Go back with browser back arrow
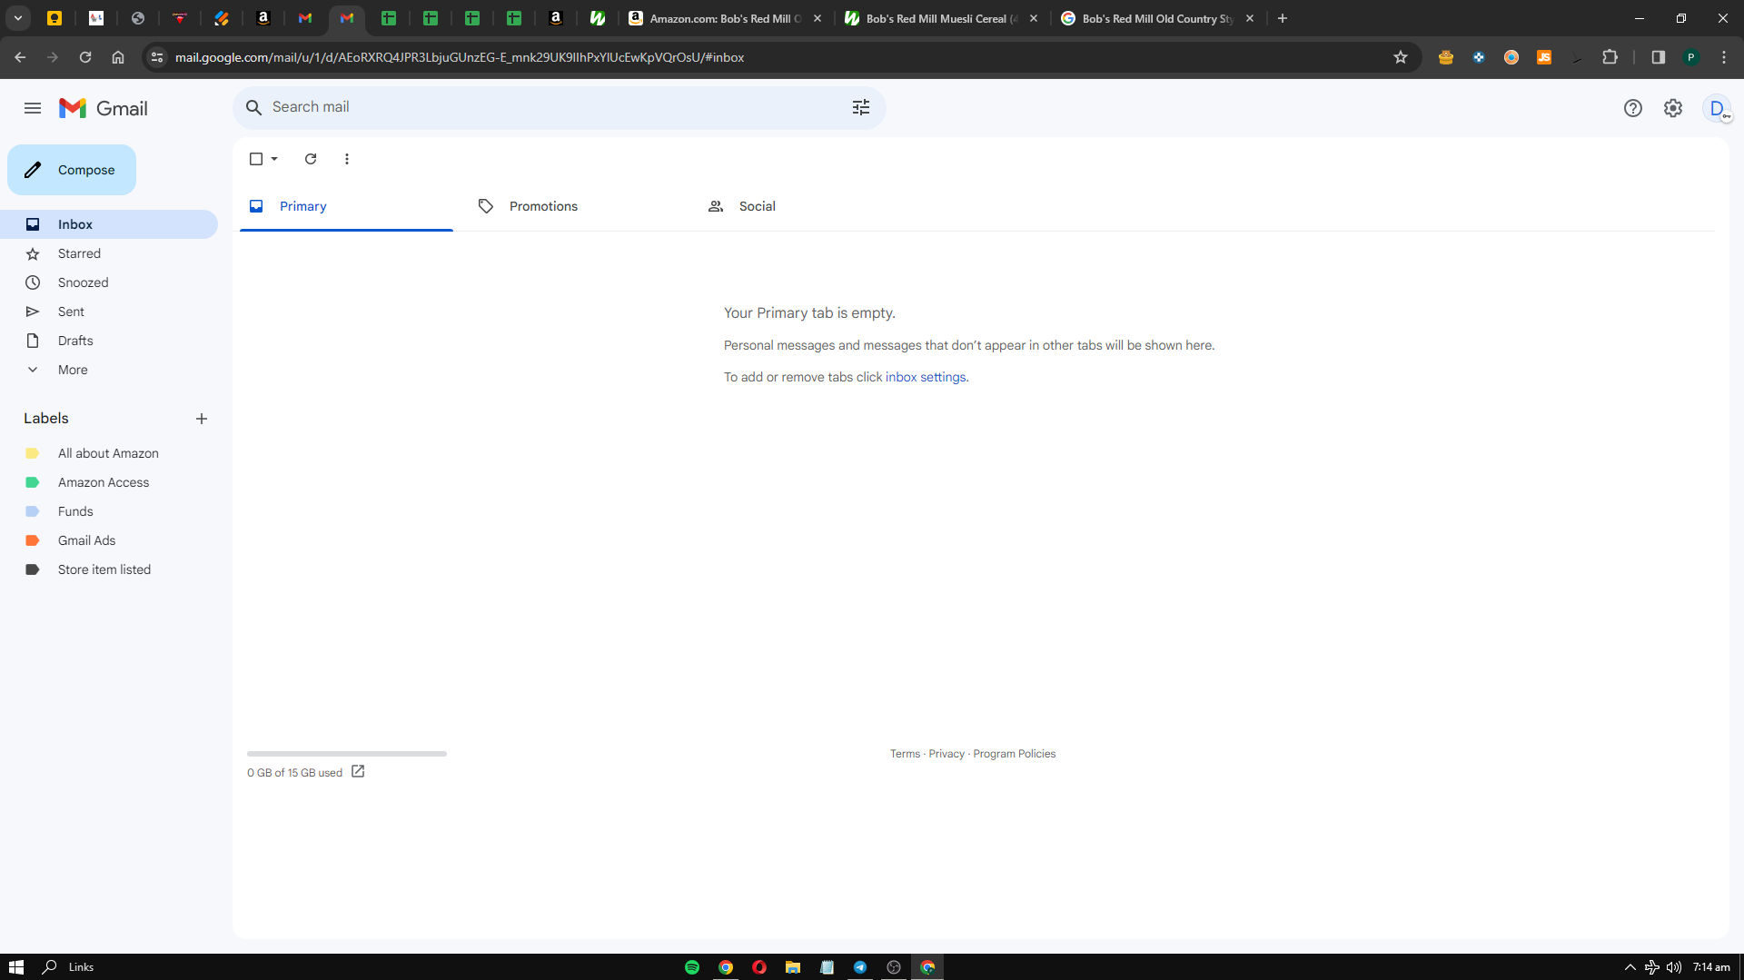This screenshot has height=980, width=1744. point(20,57)
